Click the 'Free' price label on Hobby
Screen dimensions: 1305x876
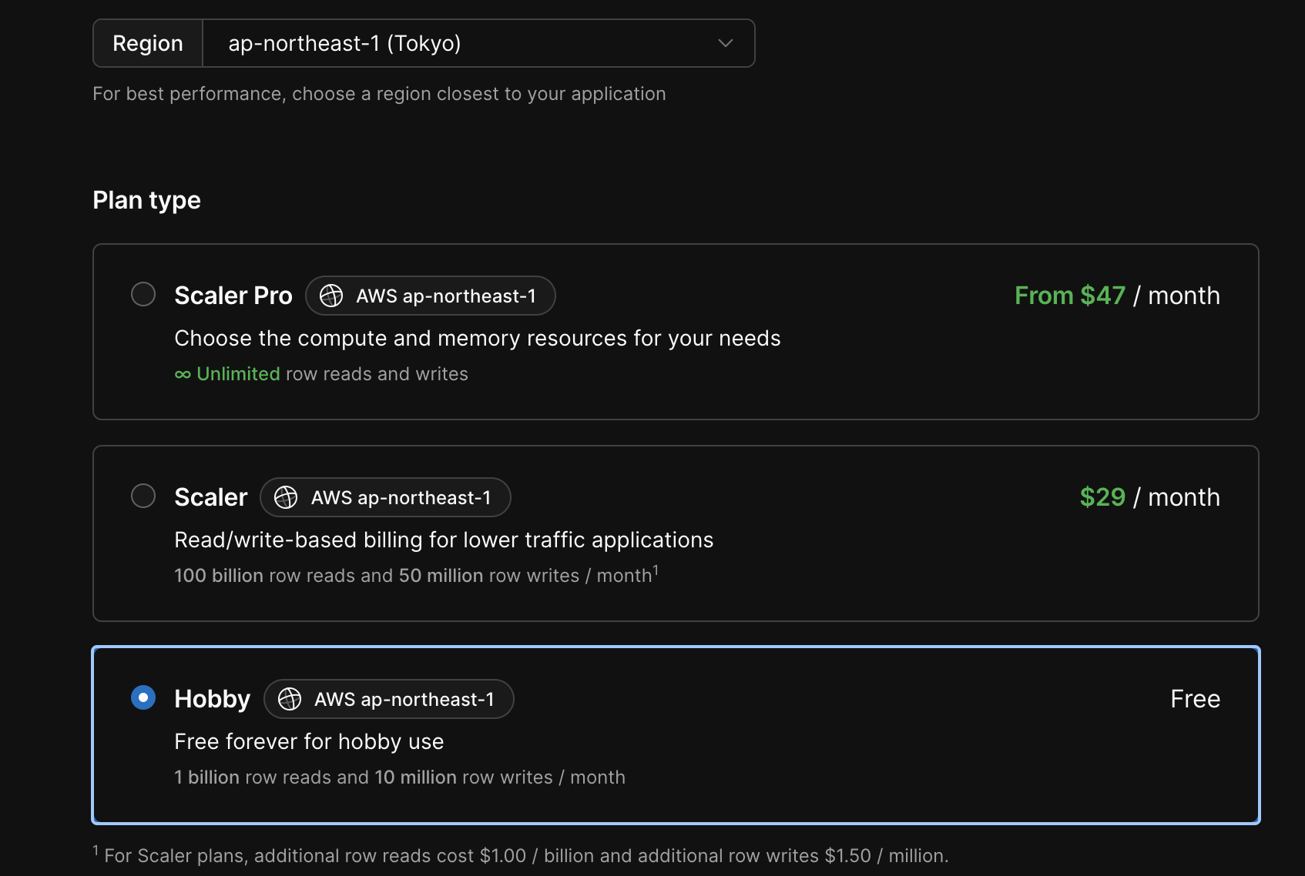pos(1196,699)
